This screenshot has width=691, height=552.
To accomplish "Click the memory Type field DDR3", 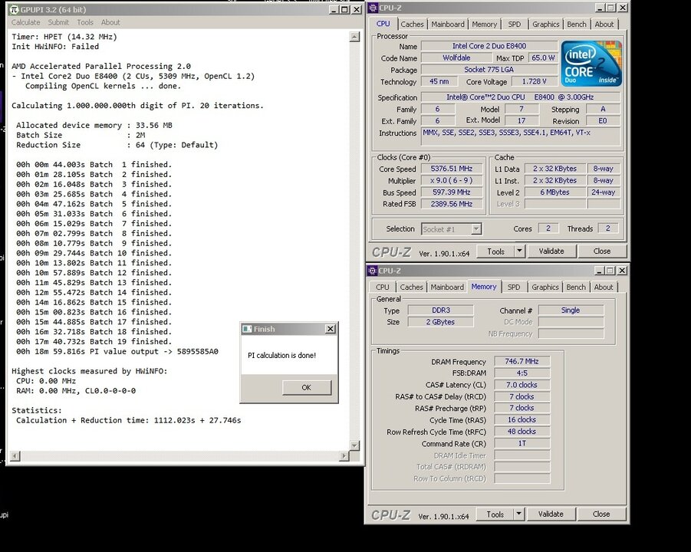I will coord(441,310).
